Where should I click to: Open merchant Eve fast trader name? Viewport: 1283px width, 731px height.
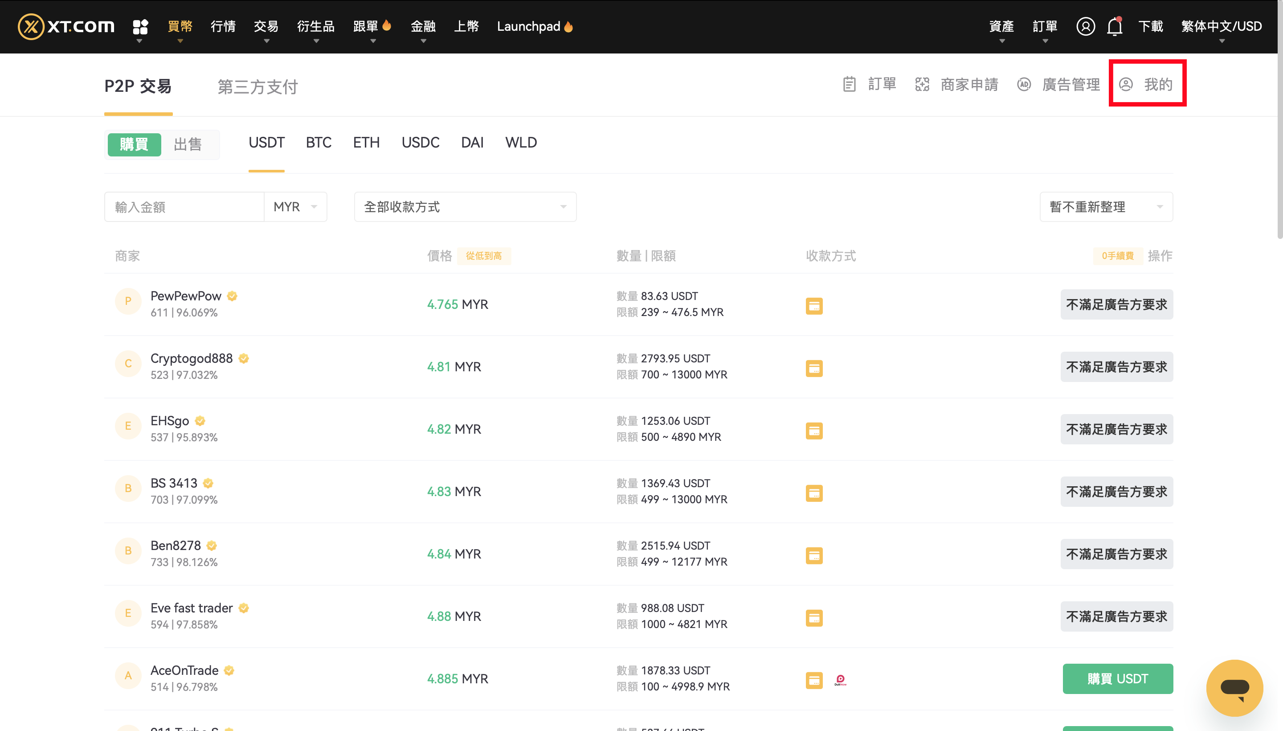pos(192,608)
